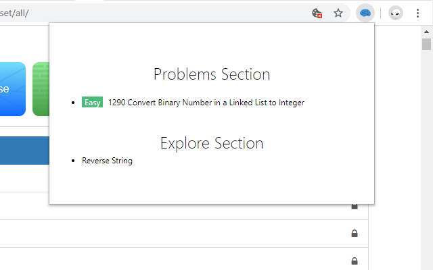Viewport: 433px width, 270px height.
Task: Click the address bar URL text
Action: 14,13
